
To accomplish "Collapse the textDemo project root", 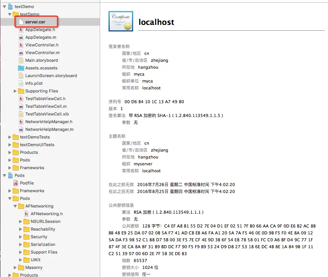I will (4, 7).
